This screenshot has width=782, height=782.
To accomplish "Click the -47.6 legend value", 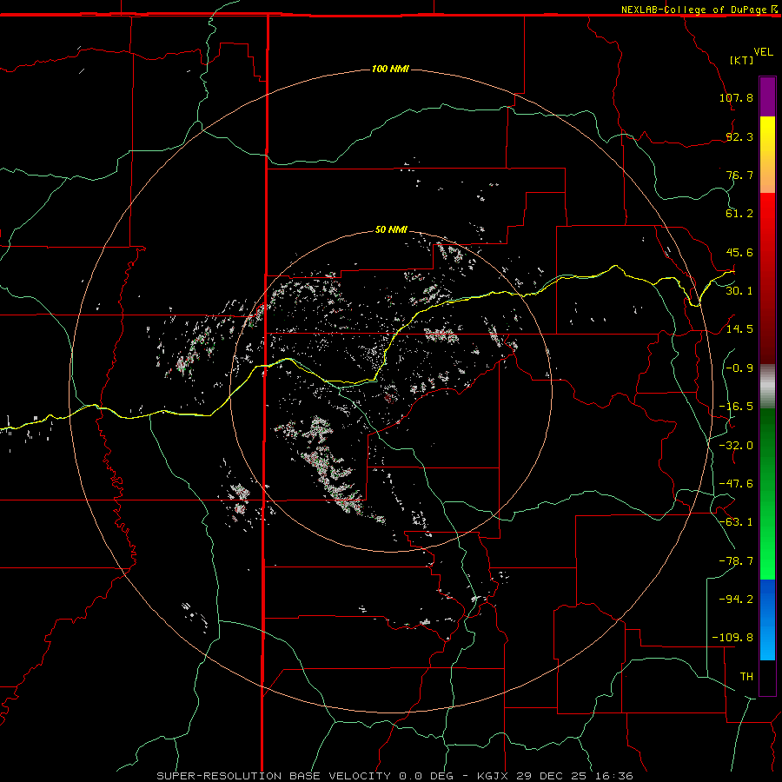I will [x=736, y=483].
